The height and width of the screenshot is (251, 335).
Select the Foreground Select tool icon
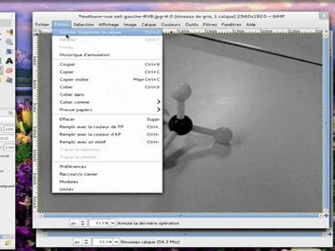(x=9, y=32)
